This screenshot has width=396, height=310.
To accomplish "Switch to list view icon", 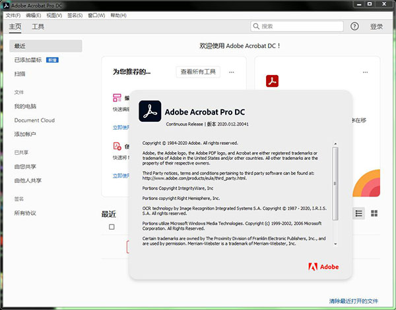I will tap(358, 213).
